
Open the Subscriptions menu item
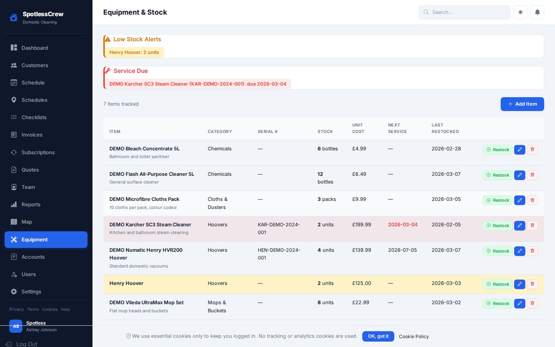point(38,152)
